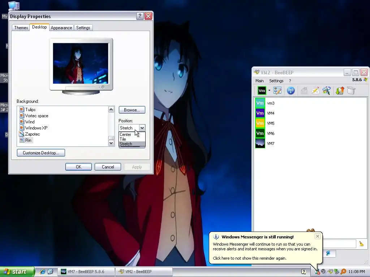Click the Vm status avatar in BeeBEEP toolbar
370x277 pixels.
point(262,91)
